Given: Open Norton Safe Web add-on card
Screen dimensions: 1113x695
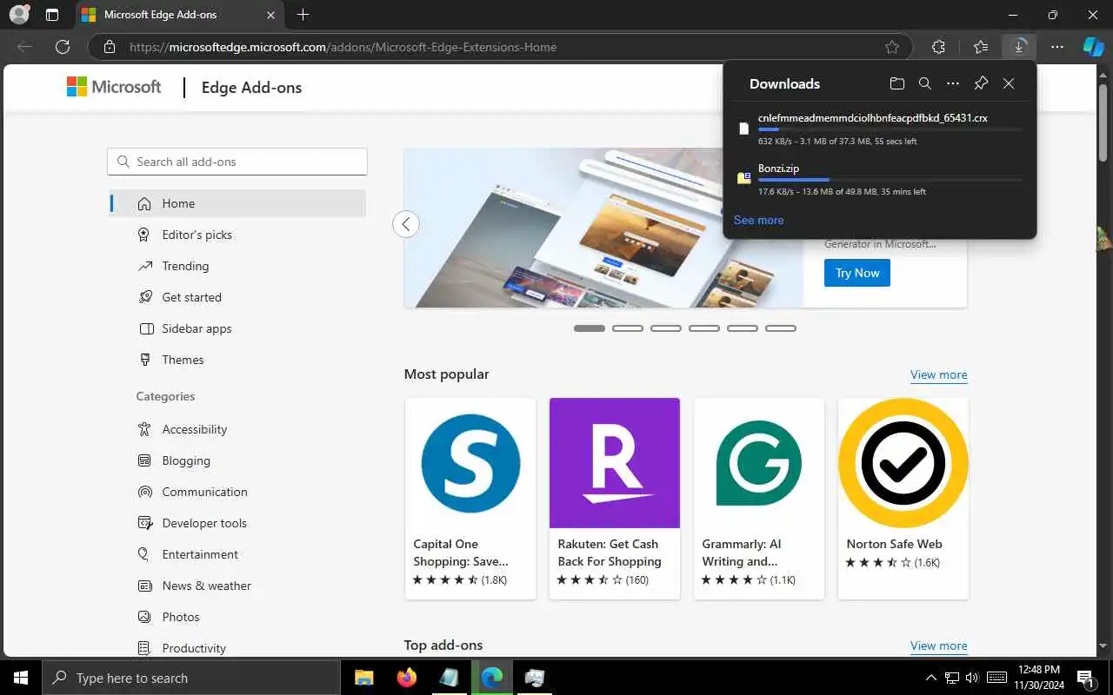Looking at the screenshot, I should tap(903, 499).
